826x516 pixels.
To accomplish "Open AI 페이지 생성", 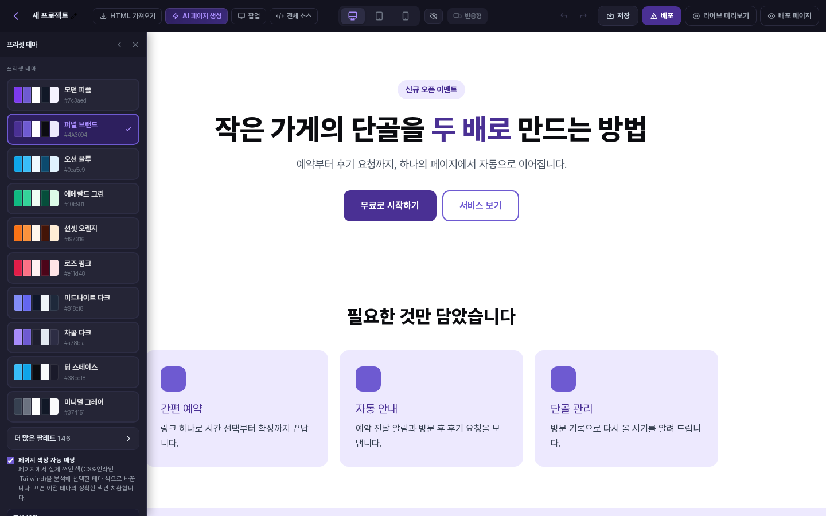I will click(196, 16).
